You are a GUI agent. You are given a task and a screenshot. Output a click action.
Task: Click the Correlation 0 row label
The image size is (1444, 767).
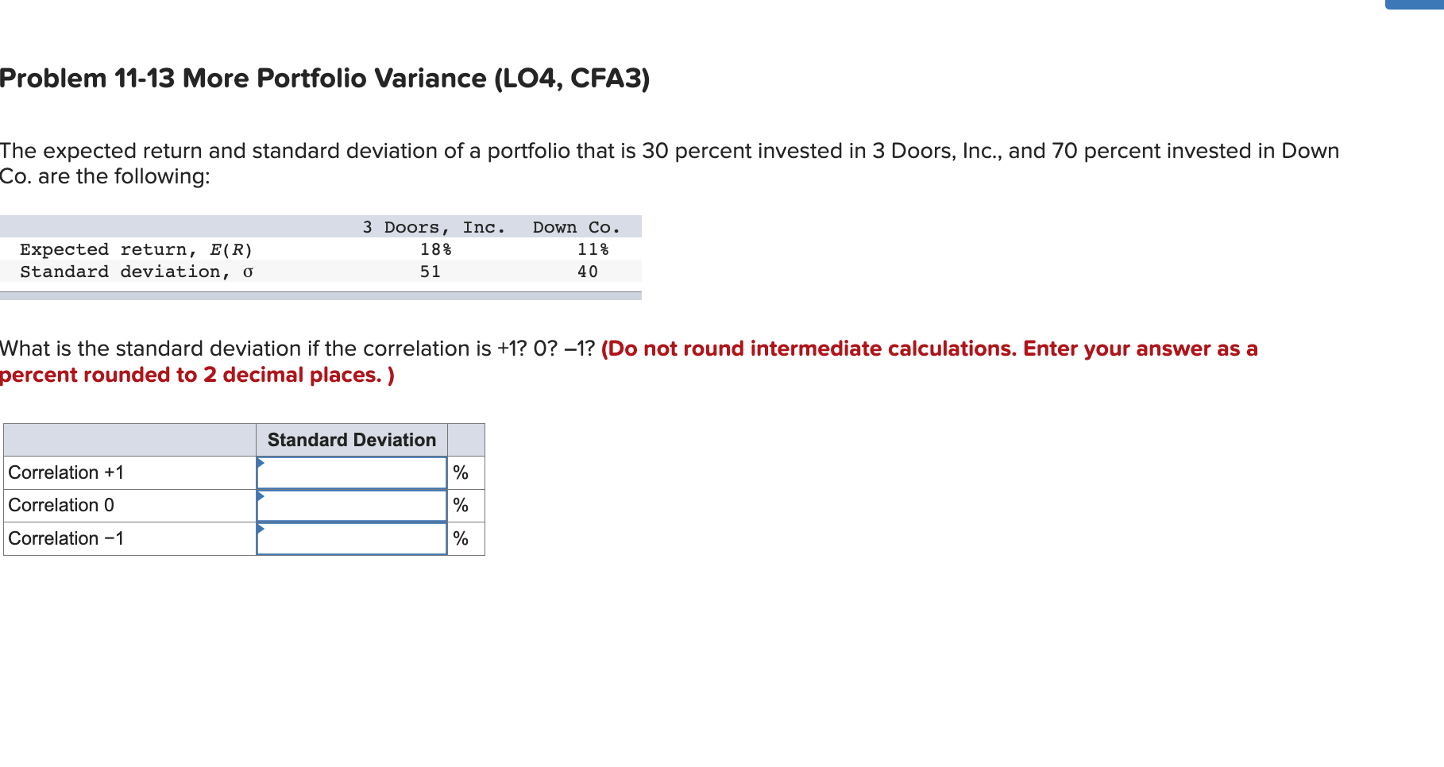(x=61, y=505)
